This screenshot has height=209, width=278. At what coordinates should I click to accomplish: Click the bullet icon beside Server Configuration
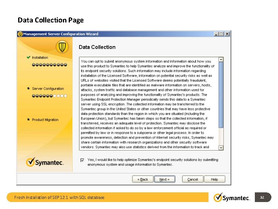coord(28,88)
